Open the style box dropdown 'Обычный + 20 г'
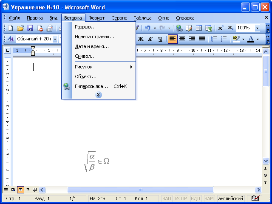272x204 pixels. (x=55, y=39)
